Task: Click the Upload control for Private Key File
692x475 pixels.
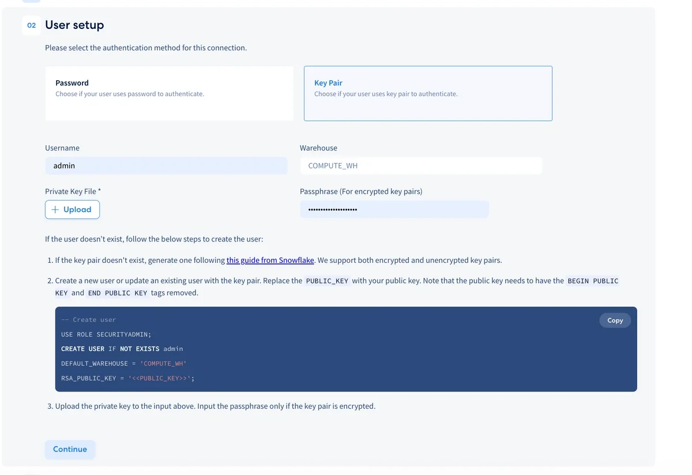Action: (72, 209)
